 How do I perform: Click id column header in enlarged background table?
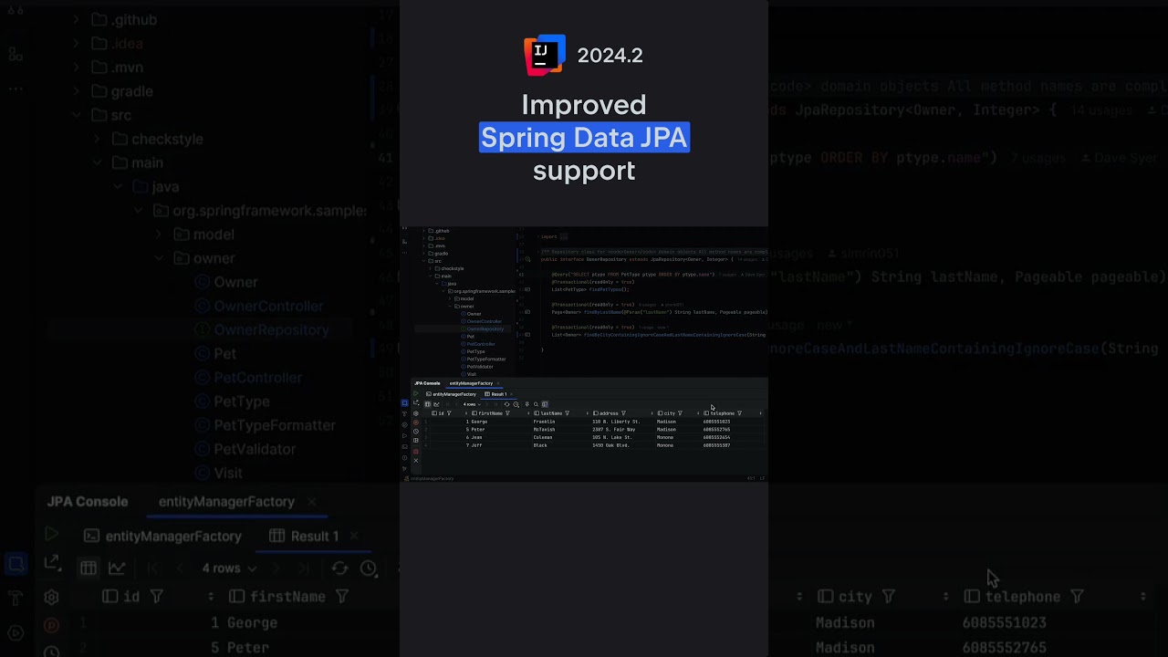(x=131, y=596)
